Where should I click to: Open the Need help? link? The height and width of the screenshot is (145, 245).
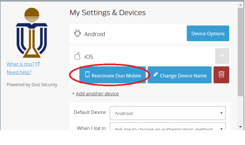[x=19, y=72]
